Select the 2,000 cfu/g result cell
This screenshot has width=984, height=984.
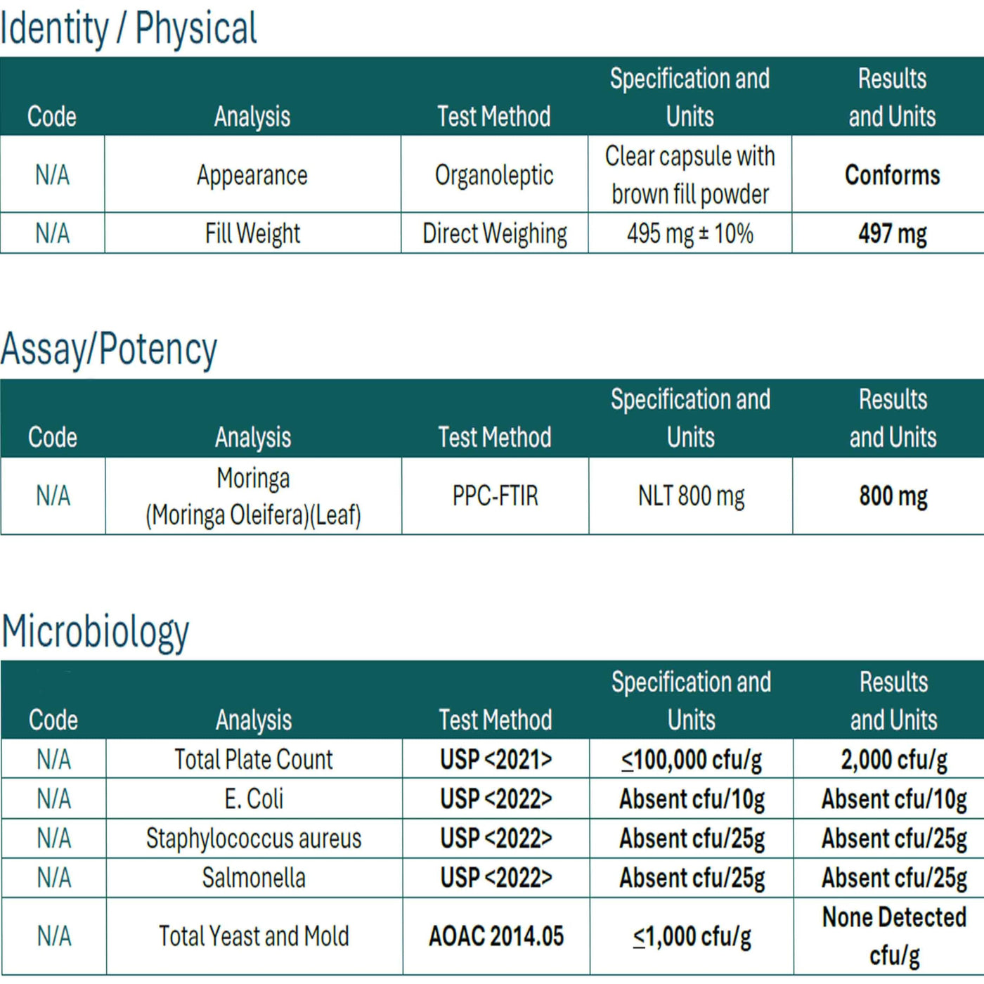(893, 759)
